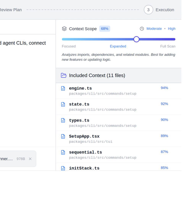Image resolution: width=186 pixels, height=205 pixels.
Task: Select the Review Plan step
Action: pos(11,10)
